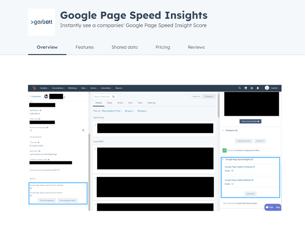
Task: Select the Tasks timeline tab
Action: [x=140, y=103]
